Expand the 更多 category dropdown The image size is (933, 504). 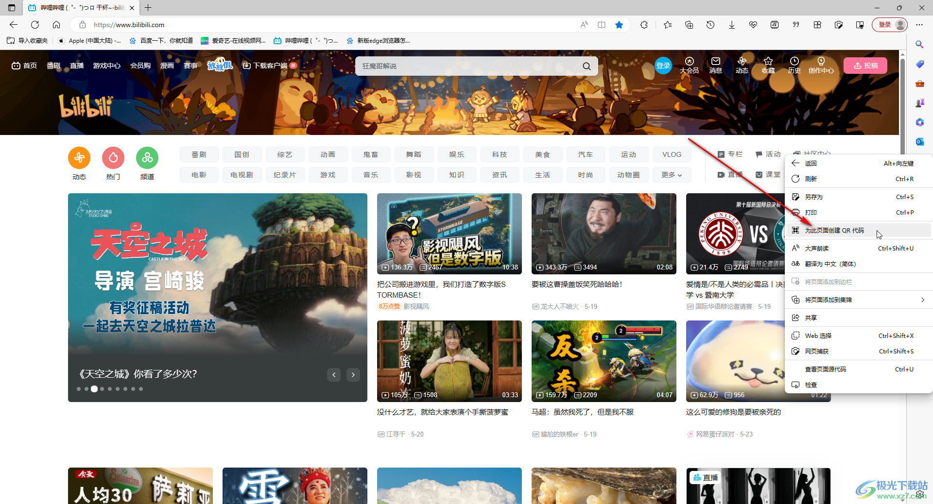[x=672, y=175]
